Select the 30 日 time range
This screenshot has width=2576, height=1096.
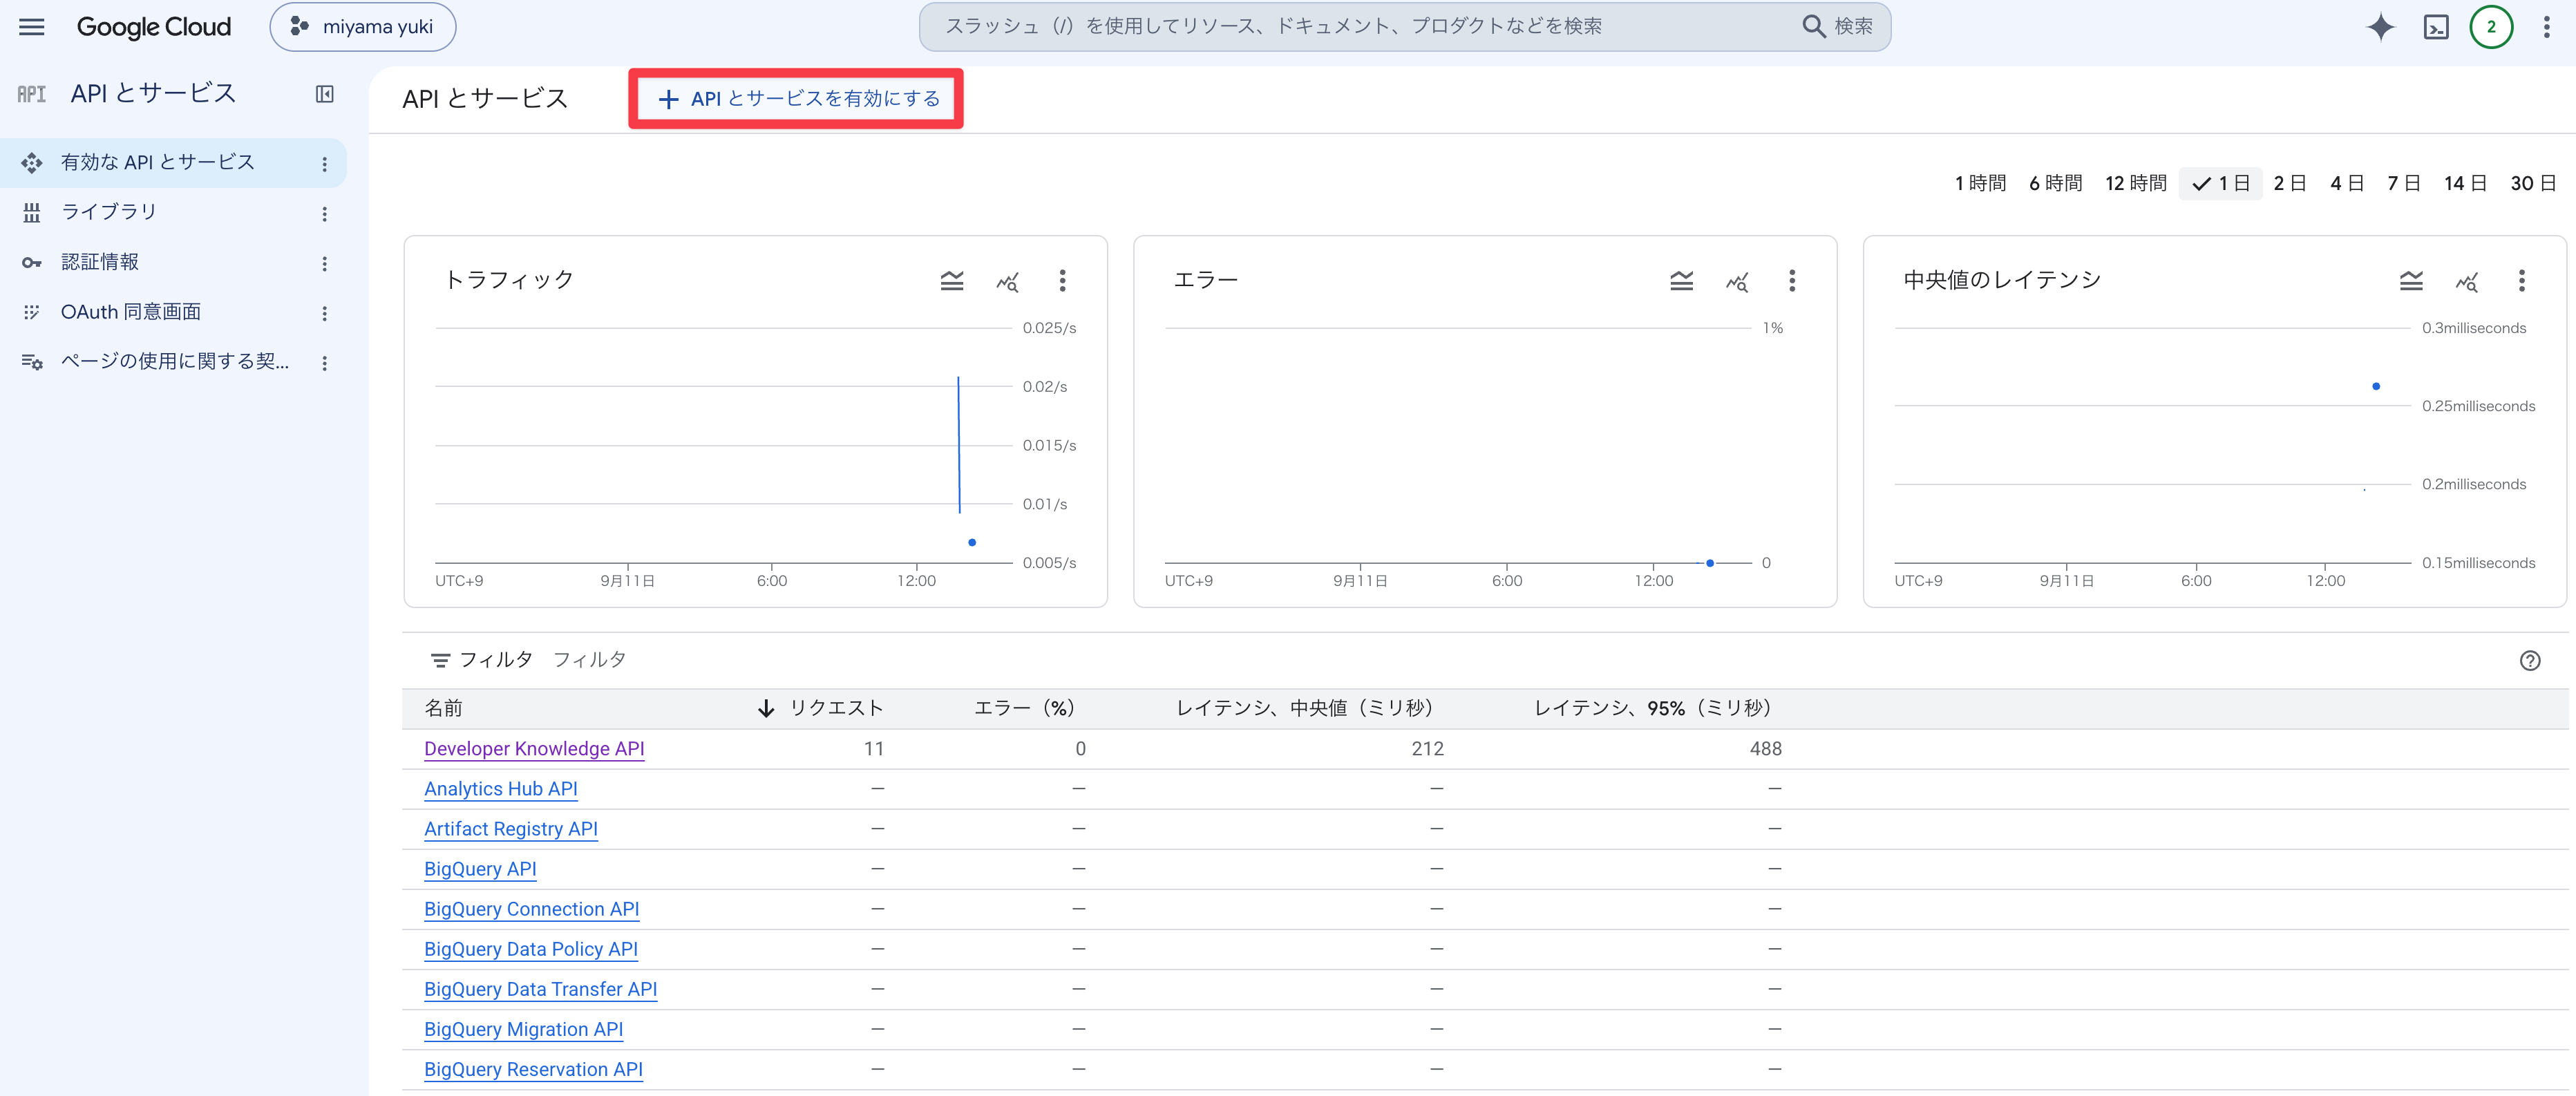point(2533,183)
